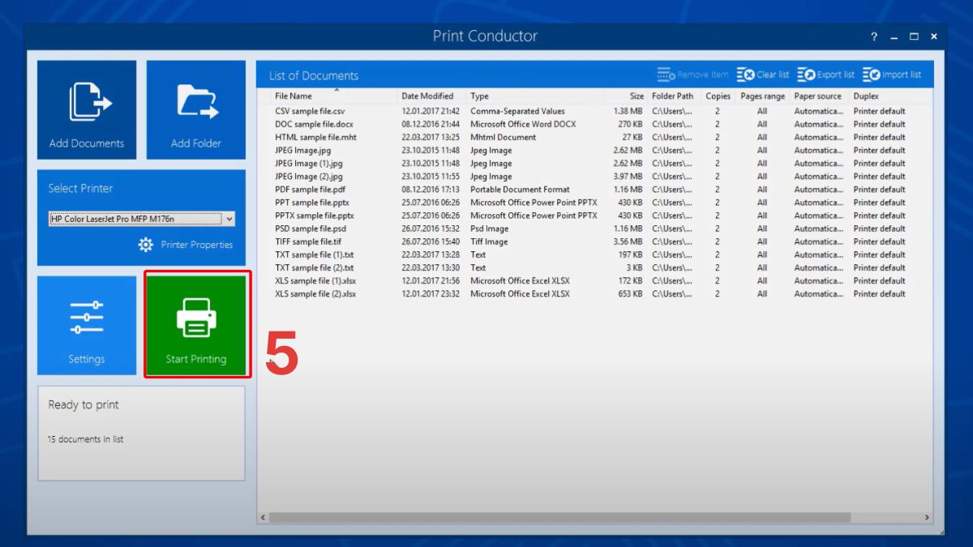Select the JPEG Image (1).jpg row

596,163
